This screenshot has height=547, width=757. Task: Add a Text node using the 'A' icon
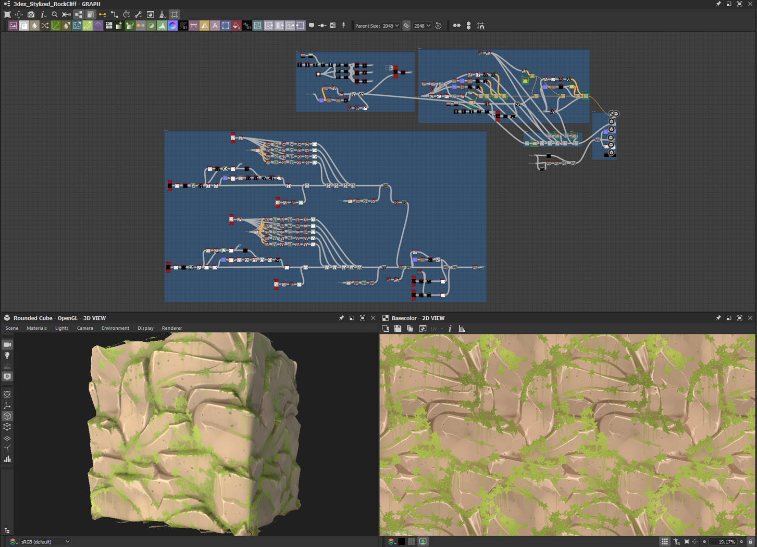(215, 26)
